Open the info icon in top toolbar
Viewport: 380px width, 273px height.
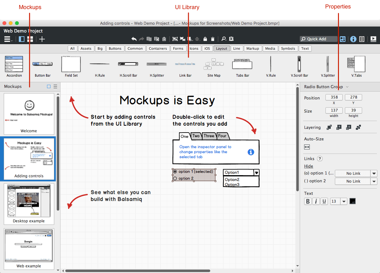coord(353,39)
